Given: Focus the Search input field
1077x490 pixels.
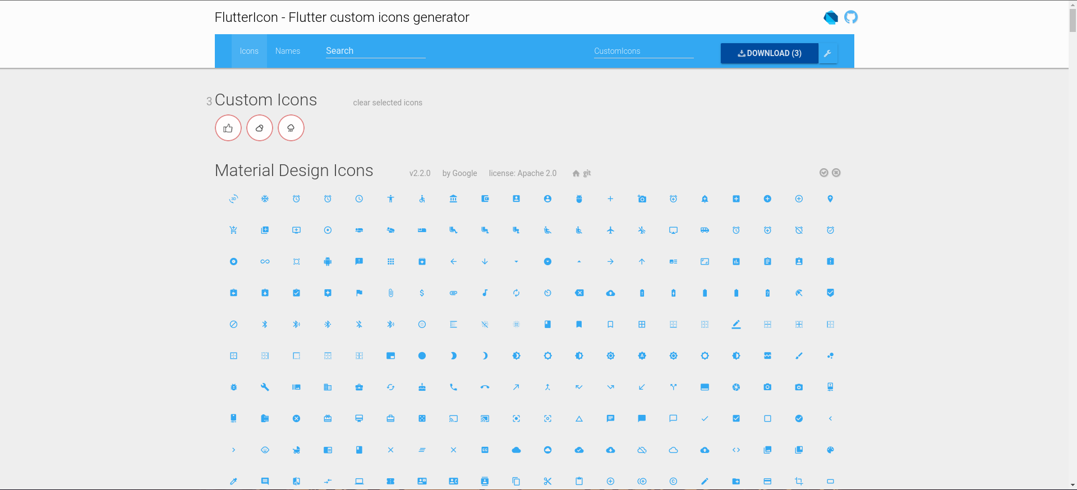Looking at the screenshot, I should point(375,51).
